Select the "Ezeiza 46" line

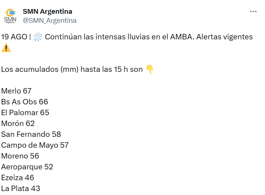[x=18, y=178]
